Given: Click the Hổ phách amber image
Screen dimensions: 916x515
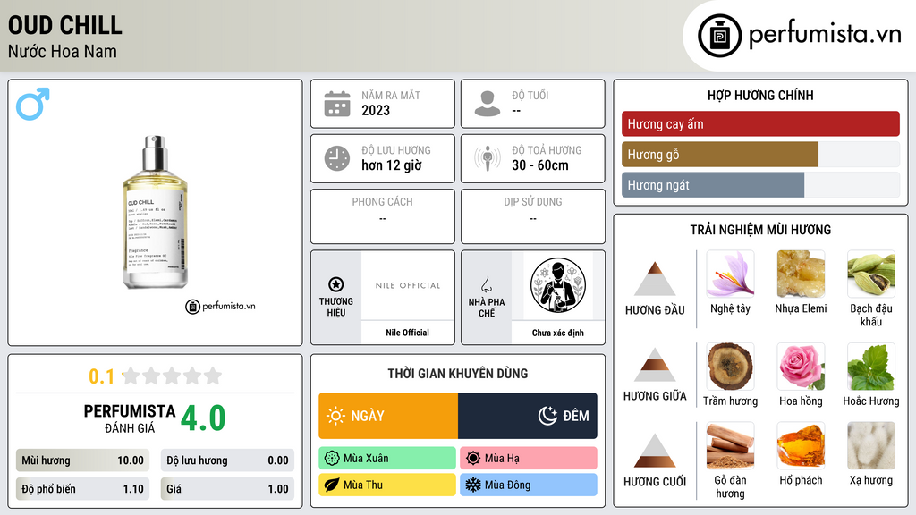Looking at the screenshot, I should [801, 445].
